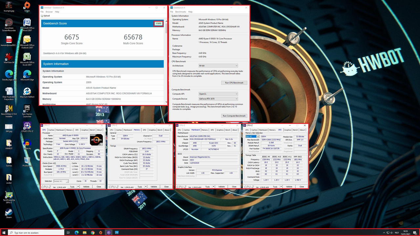The width and height of the screenshot is (420, 236).
Task: Click Validate in CPU-Z processor window
Action: point(86,187)
